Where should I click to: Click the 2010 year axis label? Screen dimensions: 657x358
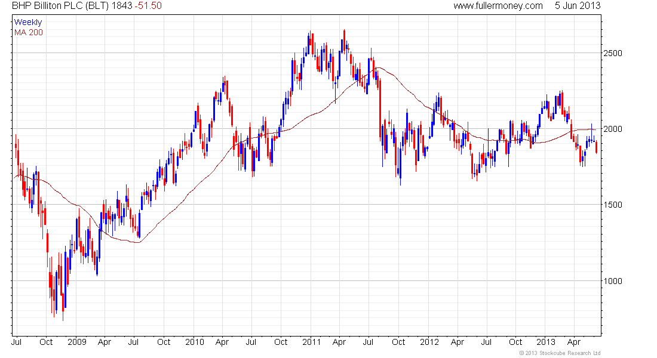pos(195,342)
